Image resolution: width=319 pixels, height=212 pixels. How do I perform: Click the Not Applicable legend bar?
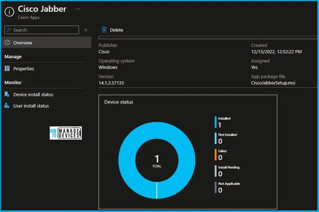216,187
